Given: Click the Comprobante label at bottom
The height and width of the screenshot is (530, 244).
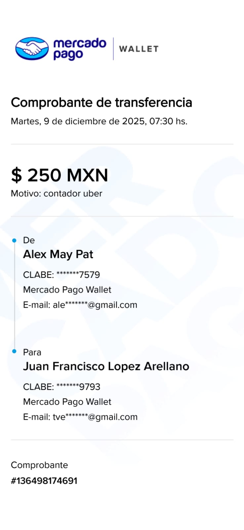Looking at the screenshot, I should (39, 465).
